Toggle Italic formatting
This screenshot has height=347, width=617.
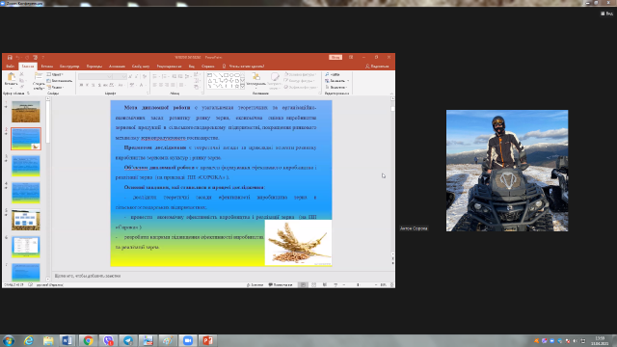click(87, 85)
